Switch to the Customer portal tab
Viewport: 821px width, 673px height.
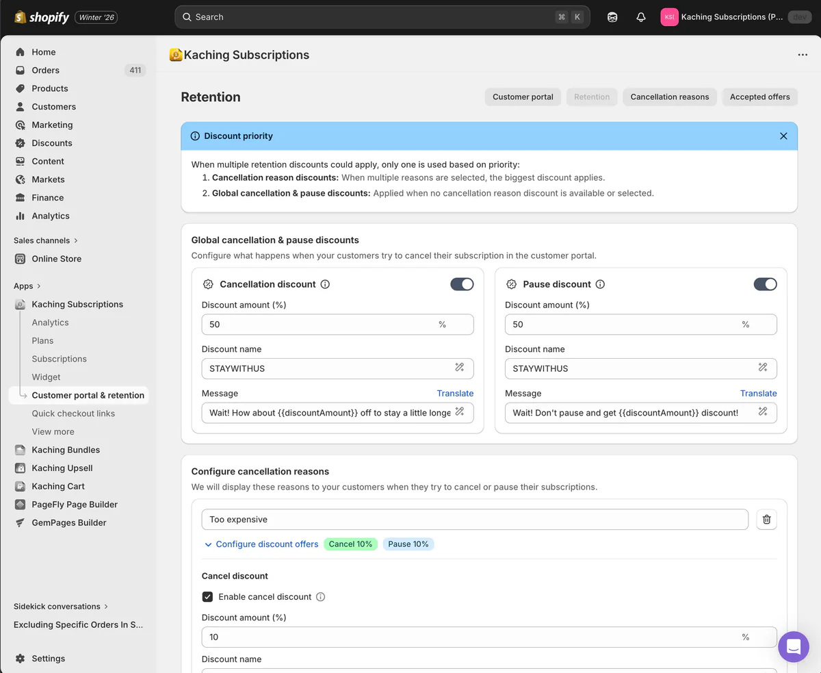click(x=523, y=97)
